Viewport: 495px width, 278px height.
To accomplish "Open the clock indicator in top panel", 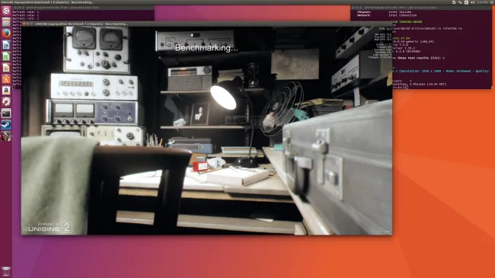I will click(484, 2).
